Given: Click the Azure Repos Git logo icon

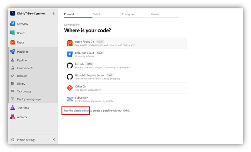Looking at the screenshot, I should pyautogui.click(x=70, y=43).
